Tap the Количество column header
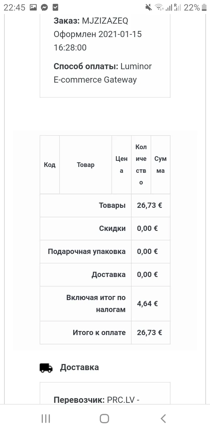210x432 pixels. [x=141, y=165]
